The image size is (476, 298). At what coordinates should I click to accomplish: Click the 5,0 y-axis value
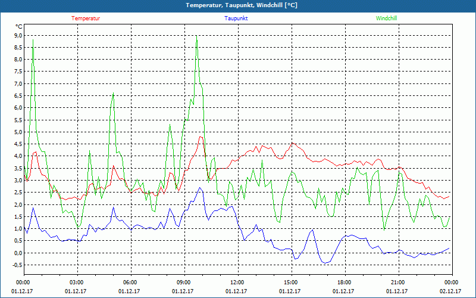point(18,132)
